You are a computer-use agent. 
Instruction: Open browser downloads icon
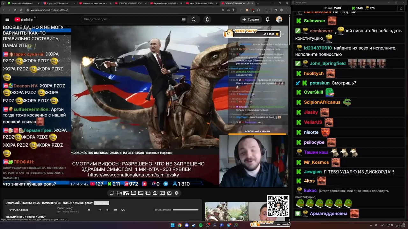click(x=267, y=10)
